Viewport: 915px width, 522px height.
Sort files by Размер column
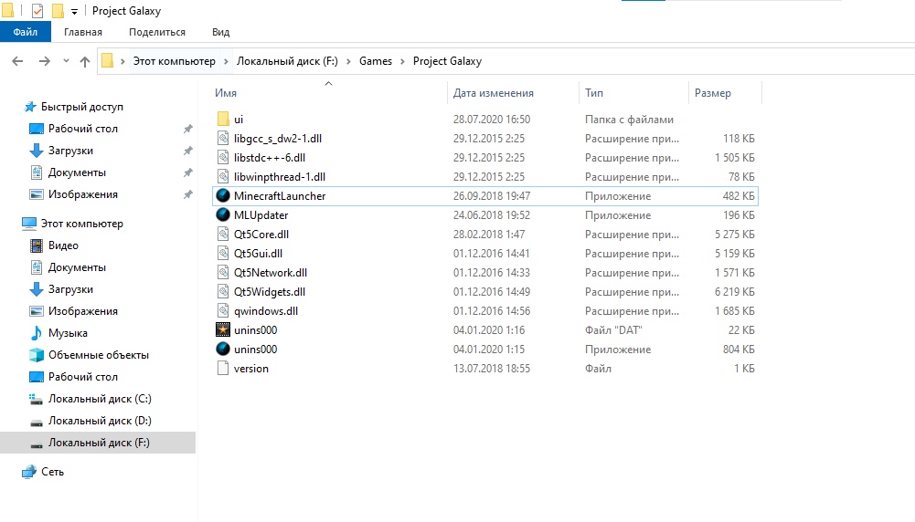713,93
